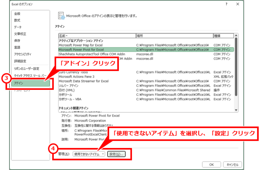The height and width of the screenshot is (170, 260).
Task: Click Microsoft Corporation publisher text
Action: pos(90,121)
